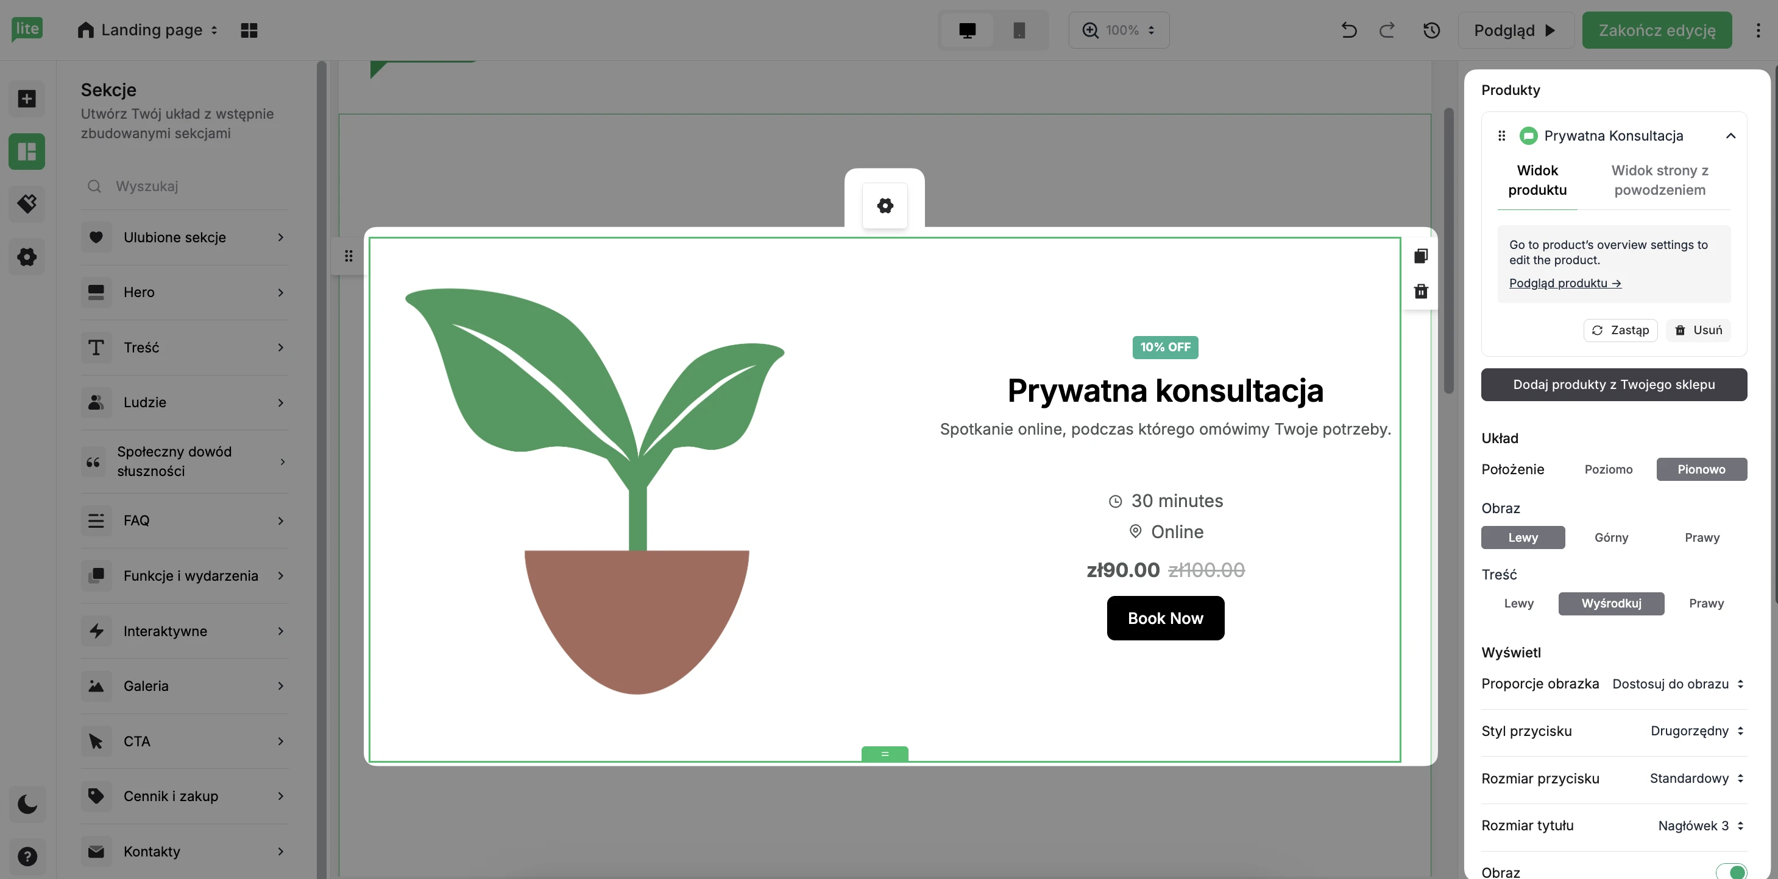The width and height of the screenshot is (1778, 879).
Task: Open the Podgląd produktu link
Action: tap(1564, 283)
